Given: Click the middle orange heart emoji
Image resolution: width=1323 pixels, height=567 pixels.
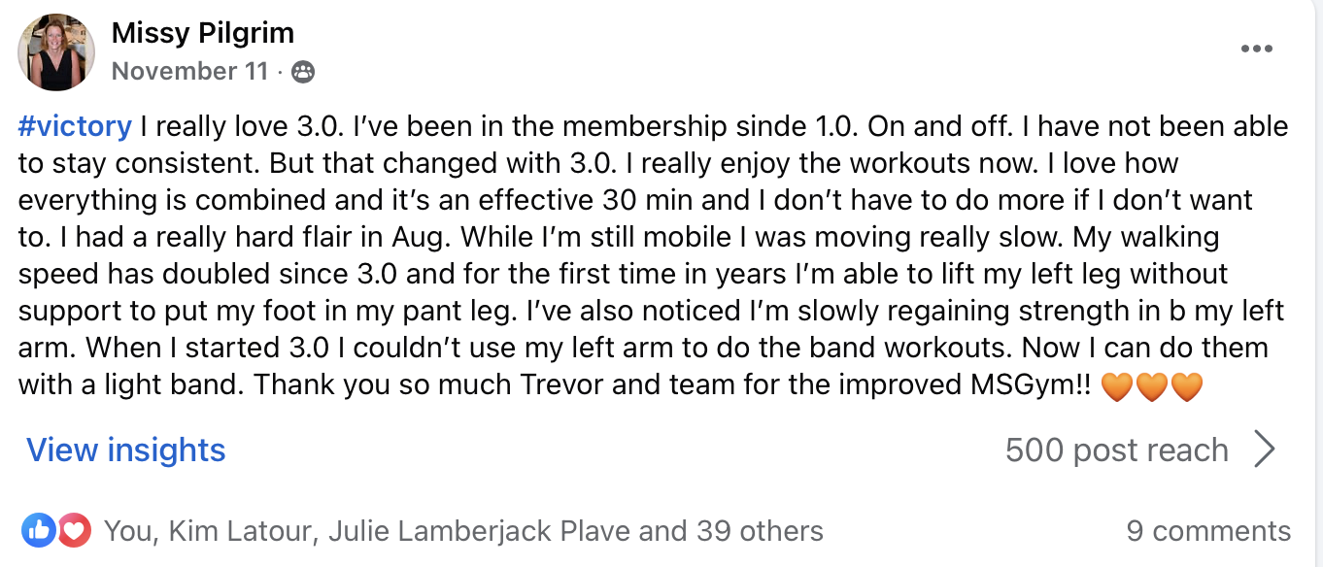Looking at the screenshot, I should click(x=1152, y=385).
